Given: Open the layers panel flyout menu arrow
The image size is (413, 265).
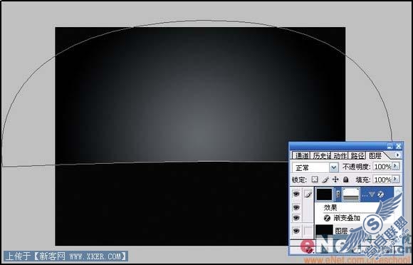Looking at the screenshot, I should pos(397,155).
